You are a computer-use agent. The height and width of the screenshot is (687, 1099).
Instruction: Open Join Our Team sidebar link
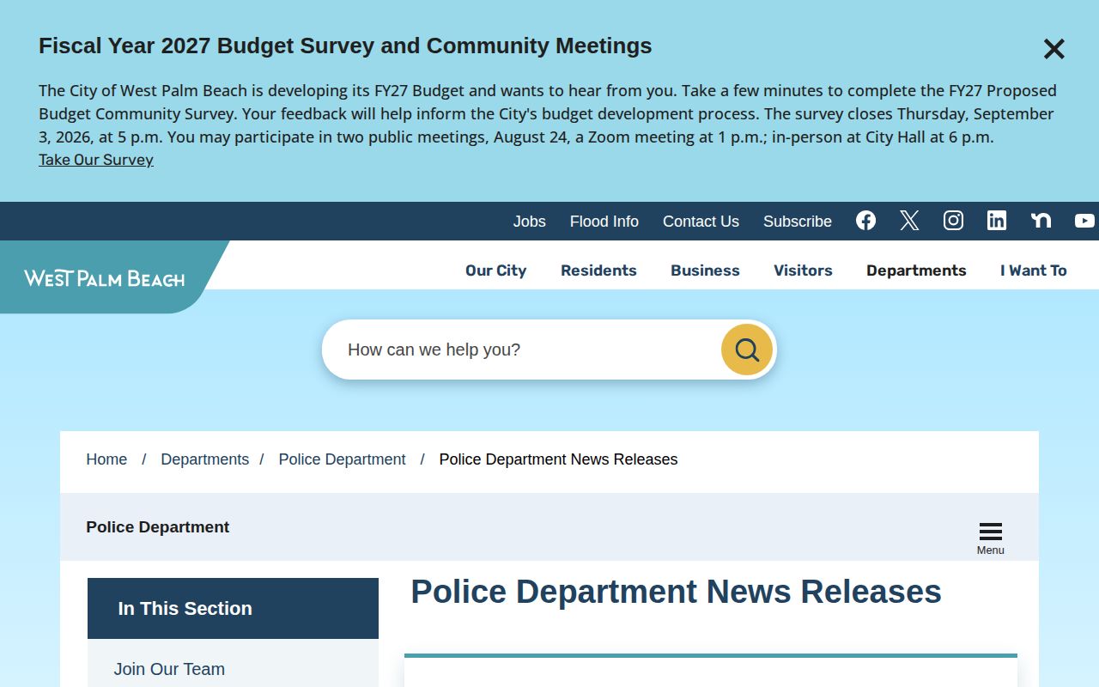click(169, 669)
